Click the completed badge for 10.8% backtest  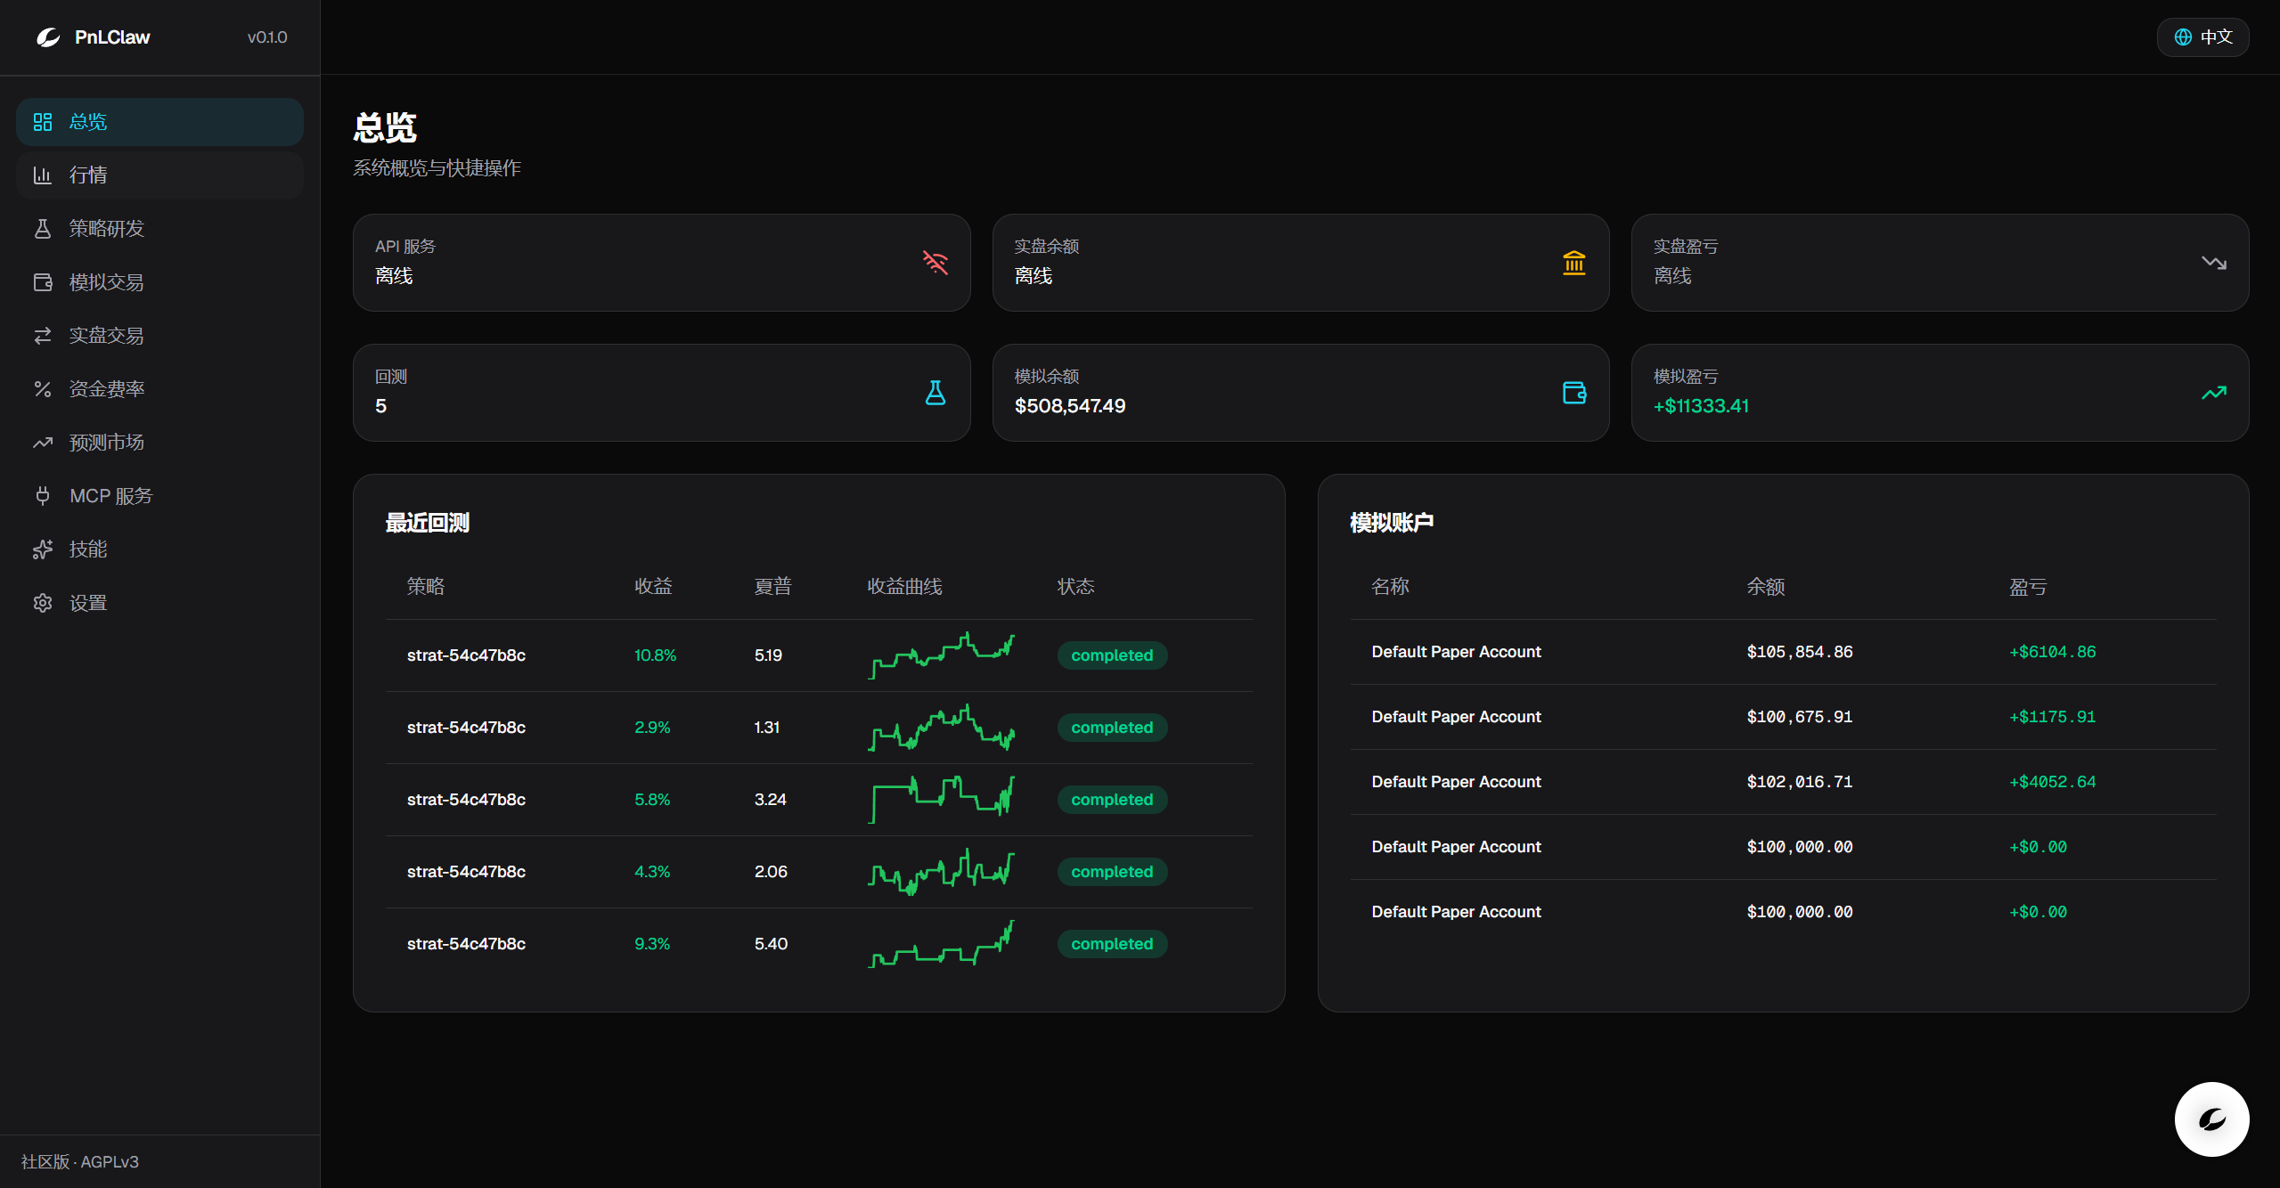[1112, 655]
